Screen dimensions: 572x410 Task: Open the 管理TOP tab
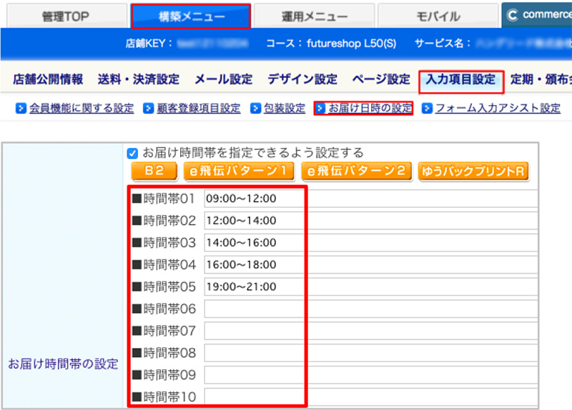[x=64, y=16]
